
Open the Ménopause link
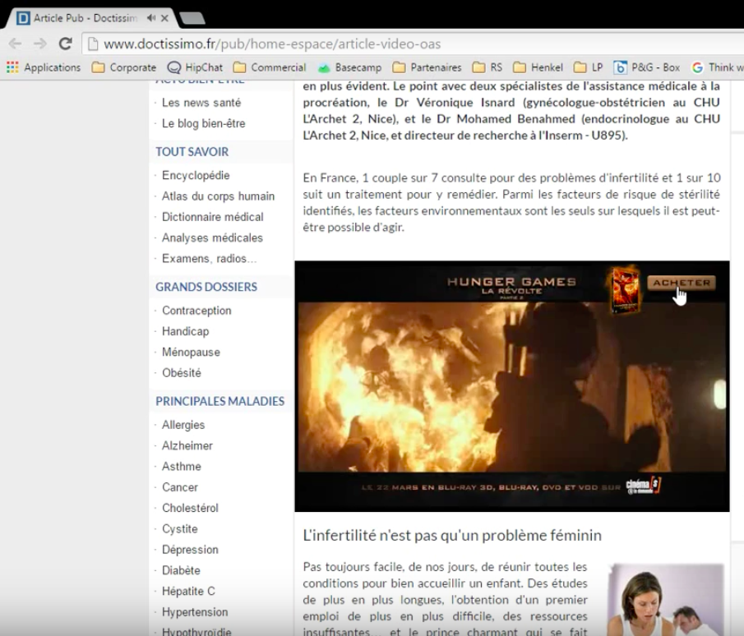[x=192, y=353]
